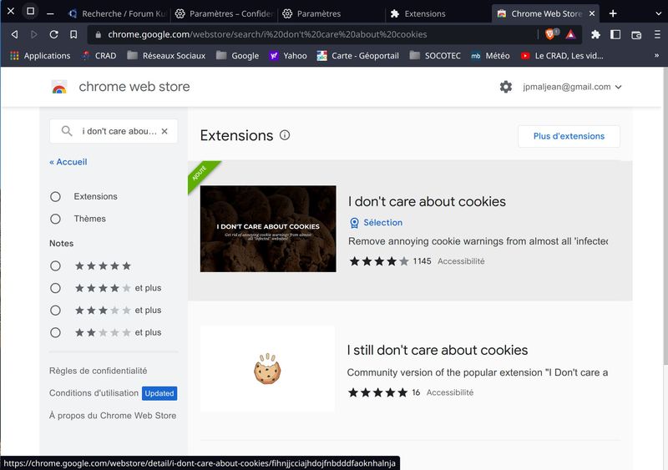Open the I don't care about cookies title
Viewport: 668px width, 470px height.
tap(427, 201)
